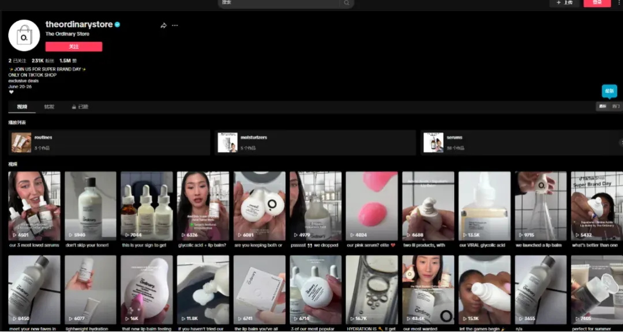The height and width of the screenshot is (332, 623).
Task: Click the routines playlist thumbnail image
Action: (21, 143)
